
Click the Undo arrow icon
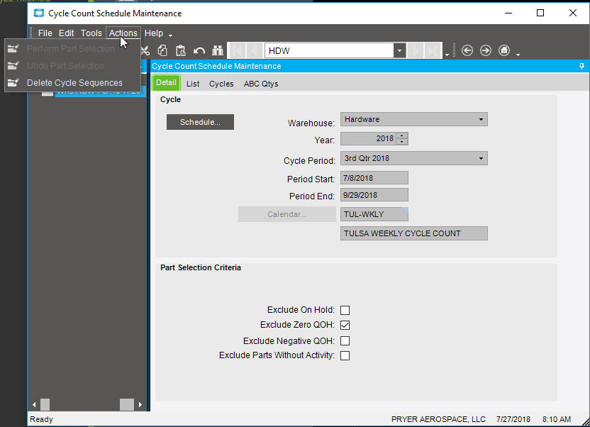199,50
